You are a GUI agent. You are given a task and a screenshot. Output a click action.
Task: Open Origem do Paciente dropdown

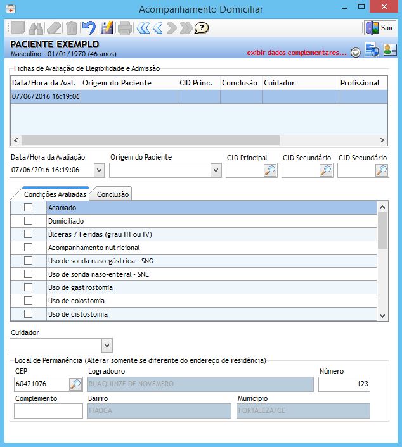(x=216, y=170)
